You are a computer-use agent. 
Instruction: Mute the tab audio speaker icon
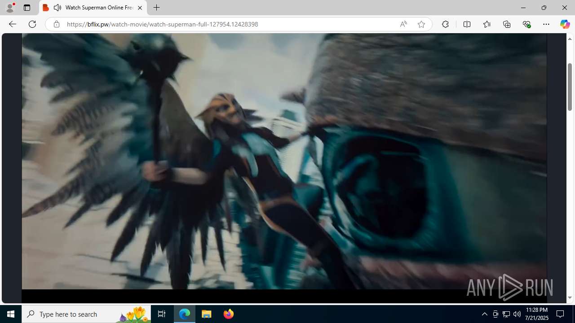(57, 8)
